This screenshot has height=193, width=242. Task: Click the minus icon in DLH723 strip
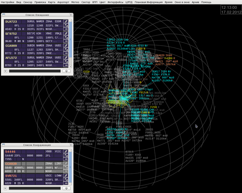click(66, 29)
